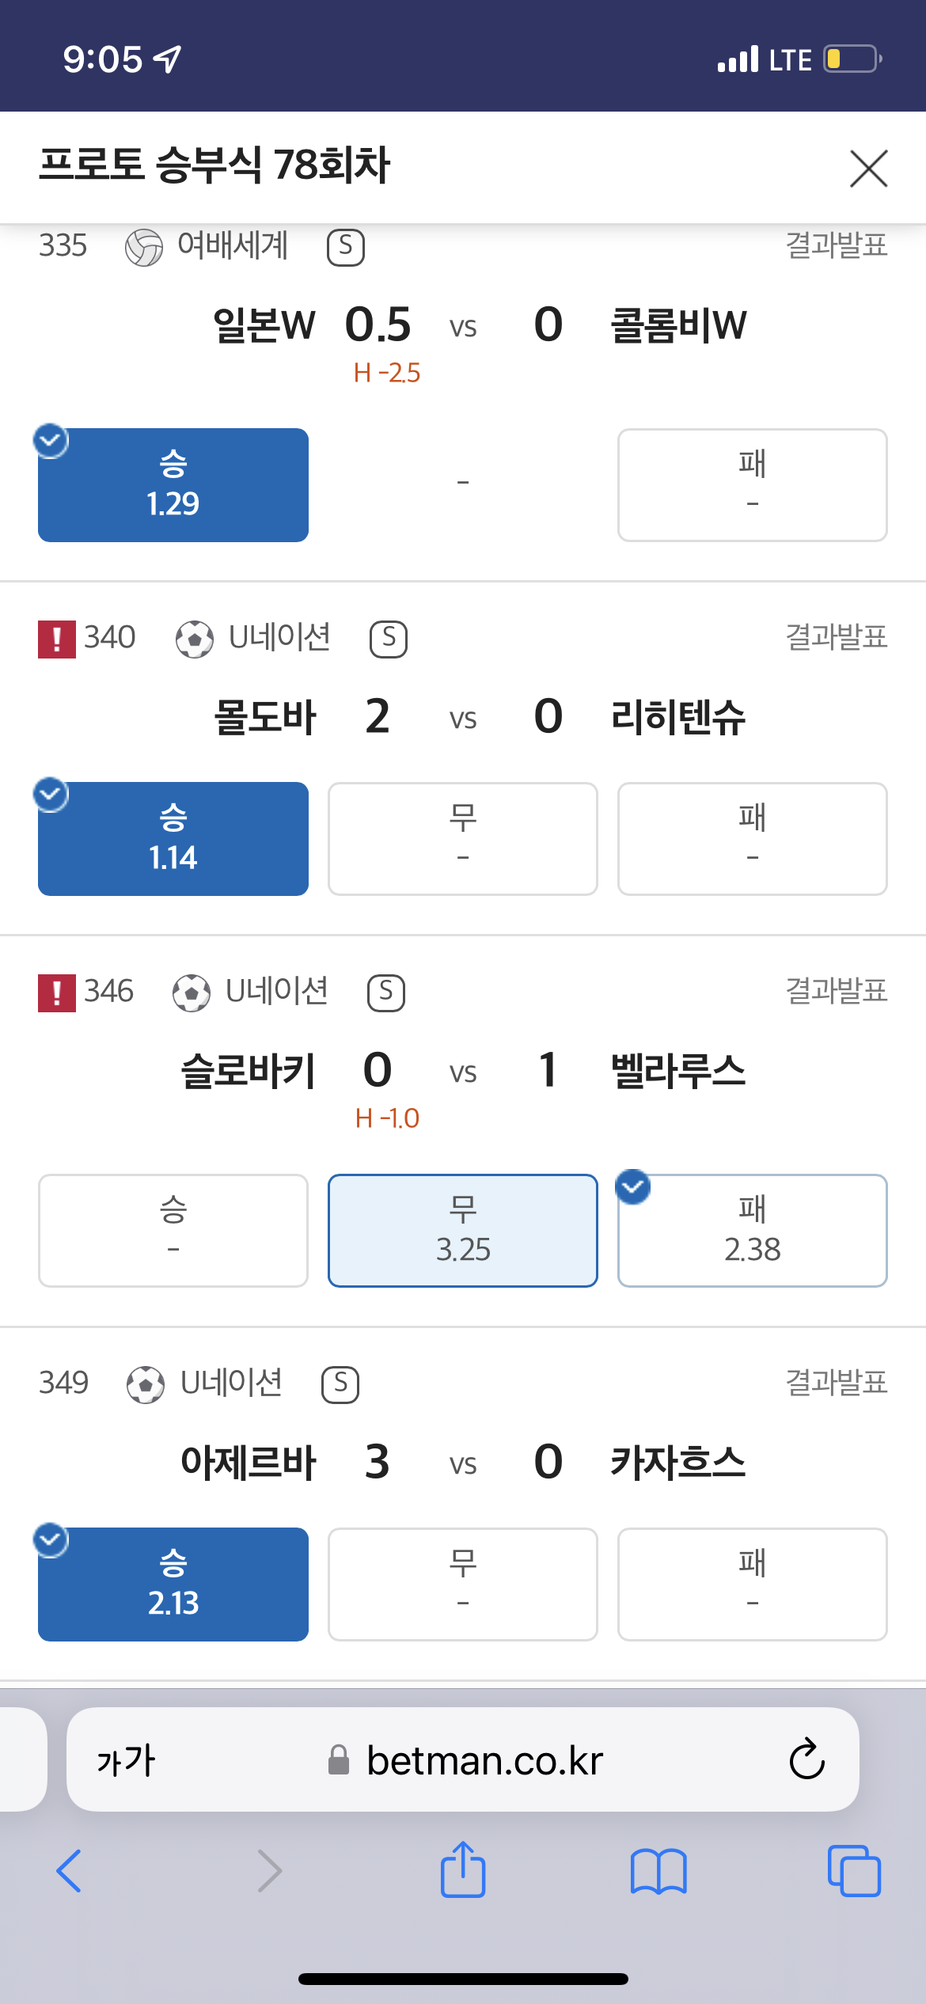Select the 무 3.25 option for 슬로바키
Viewport: 926px width, 2004px height.
point(463,1230)
